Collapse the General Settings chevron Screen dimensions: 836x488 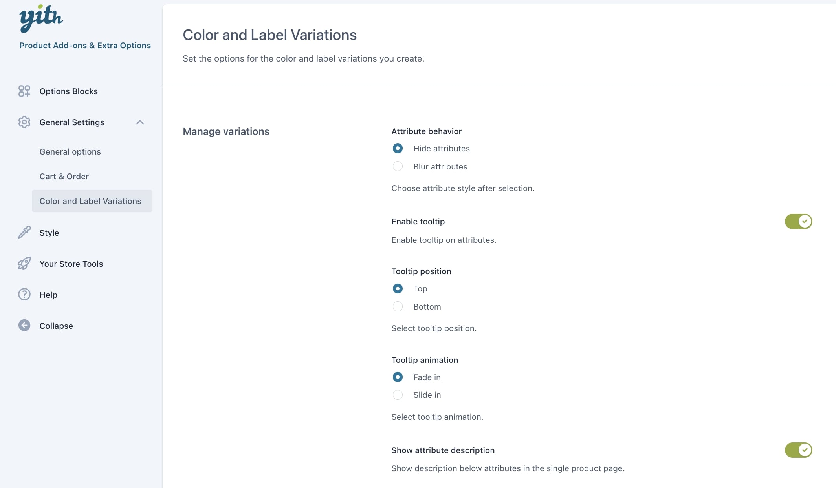coord(140,122)
